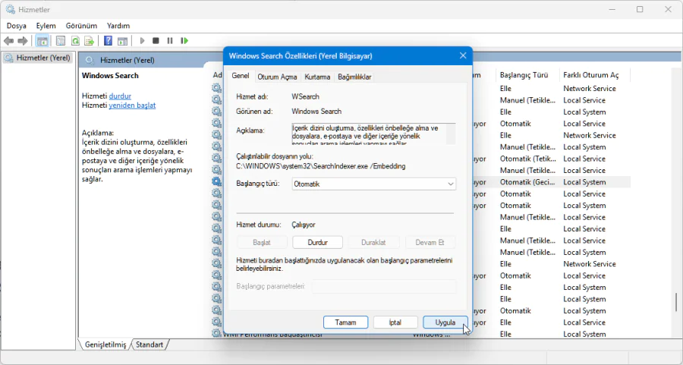Confirm with the Tamam button
This screenshot has width=683, height=365.
point(345,323)
